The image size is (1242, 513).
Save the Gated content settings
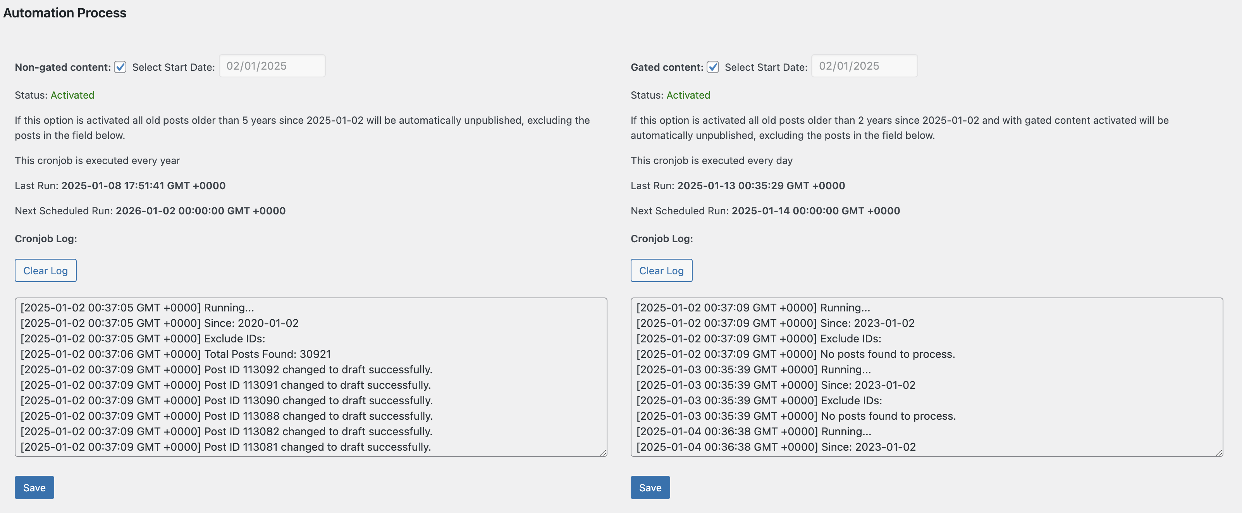tap(650, 487)
